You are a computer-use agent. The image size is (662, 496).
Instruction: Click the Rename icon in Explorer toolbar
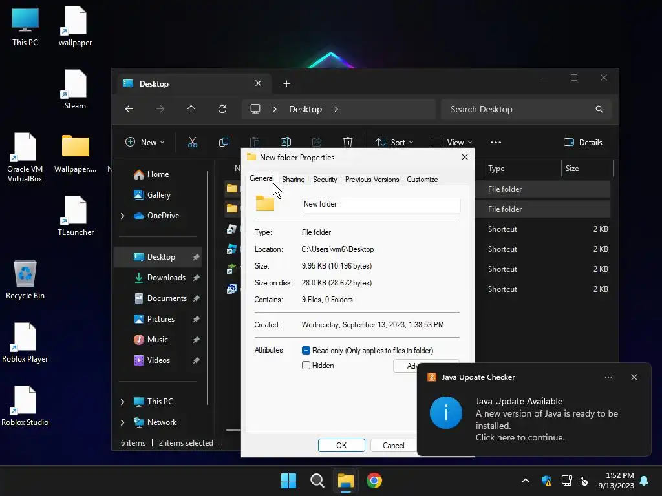click(286, 143)
